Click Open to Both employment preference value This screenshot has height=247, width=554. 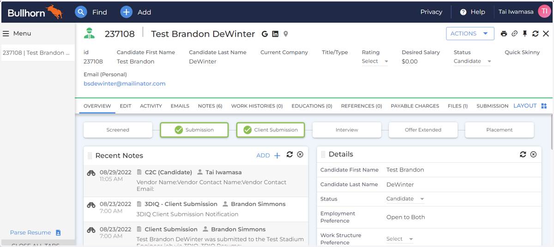[x=406, y=218]
